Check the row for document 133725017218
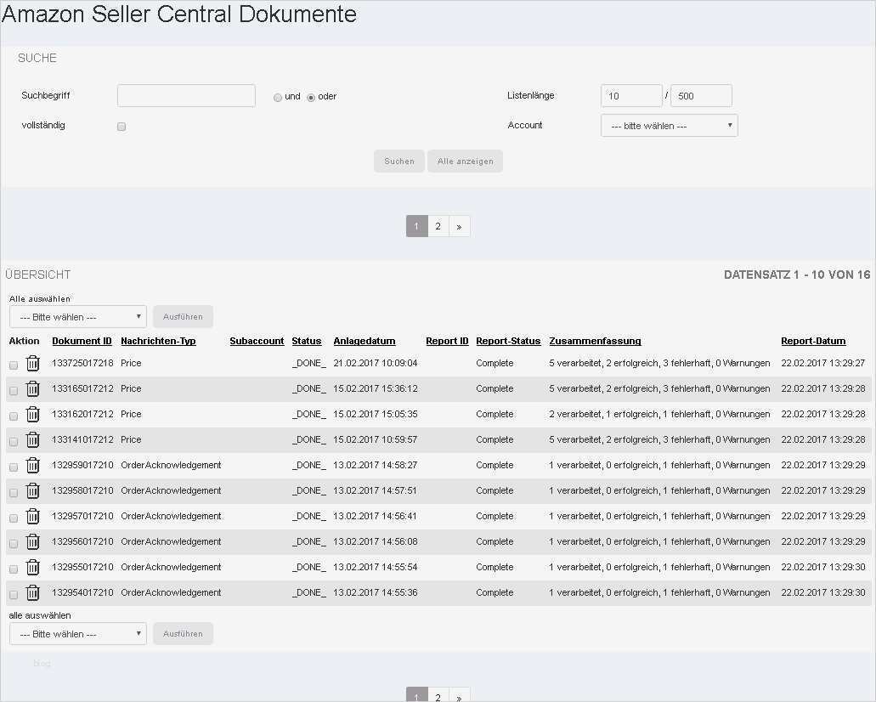876x702 pixels. click(x=14, y=365)
